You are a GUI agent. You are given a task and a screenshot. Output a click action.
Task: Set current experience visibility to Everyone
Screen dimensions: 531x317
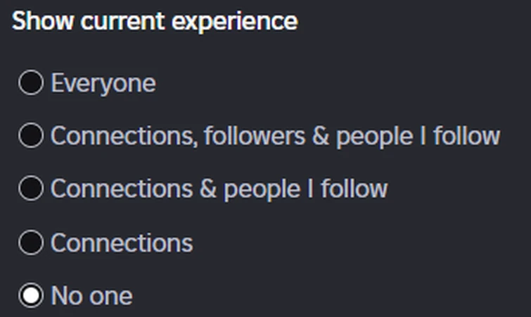pyautogui.click(x=31, y=83)
